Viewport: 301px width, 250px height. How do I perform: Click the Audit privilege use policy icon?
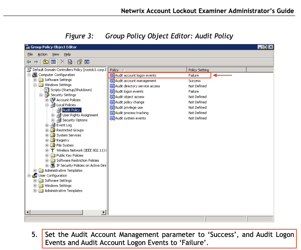(112, 107)
